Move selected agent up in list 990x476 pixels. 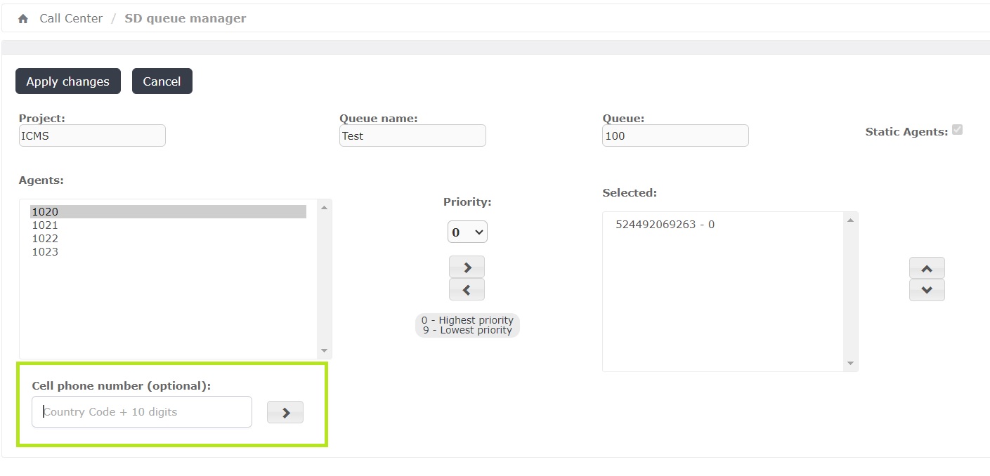[x=926, y=268]
